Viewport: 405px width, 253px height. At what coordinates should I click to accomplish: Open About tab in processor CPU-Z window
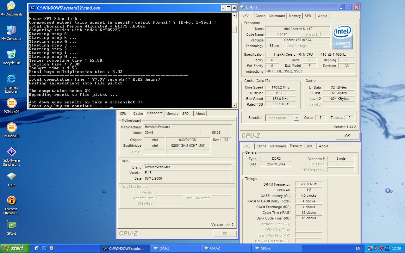(x=323, y=16)
